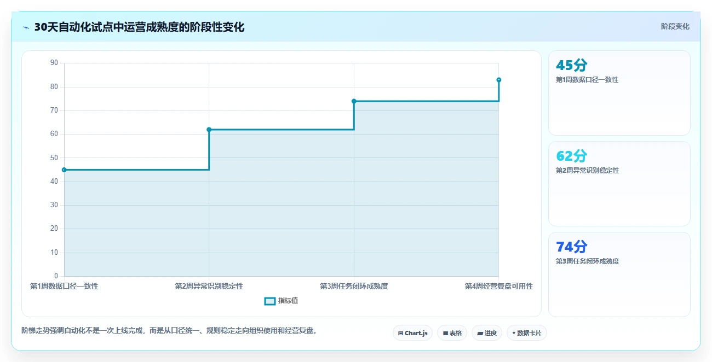This screenshot has height=362, width=712.
Task: Click the 62分 card value
Action: tap(571, 156)
